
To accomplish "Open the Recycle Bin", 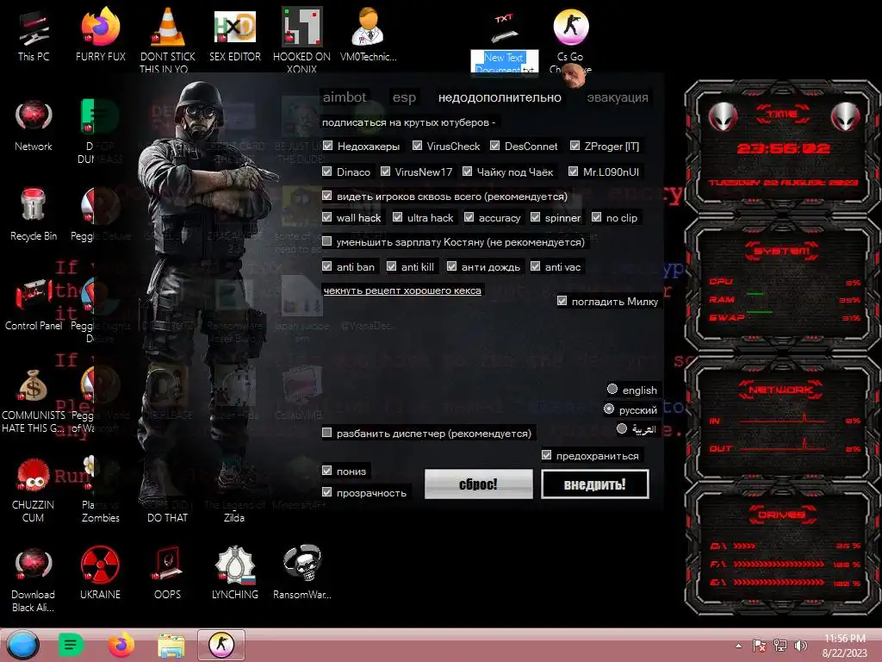I will (x=34, y=215).
